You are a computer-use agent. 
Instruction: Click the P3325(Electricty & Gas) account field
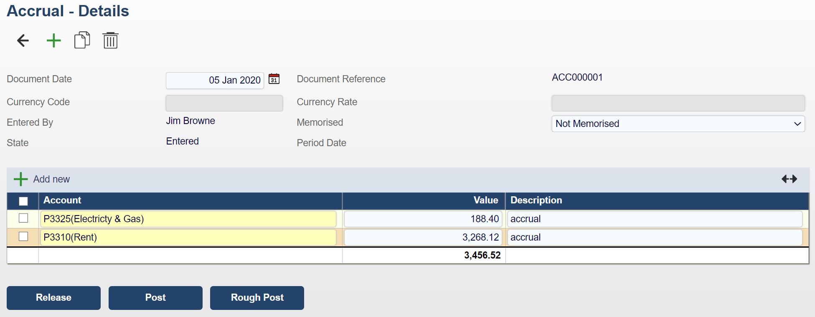click(x=188, y=219)
